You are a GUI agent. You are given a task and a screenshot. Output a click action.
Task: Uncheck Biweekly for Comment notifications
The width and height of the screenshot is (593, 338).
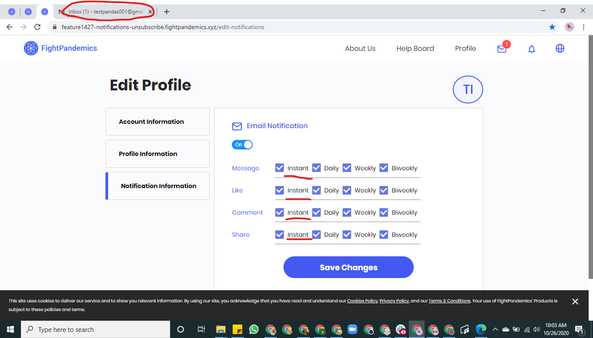pos(384,212)
